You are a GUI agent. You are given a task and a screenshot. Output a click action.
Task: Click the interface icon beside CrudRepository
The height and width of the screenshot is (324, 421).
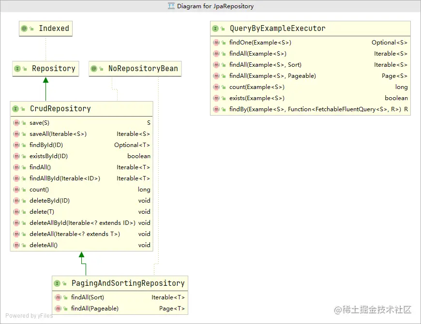point(15,109)
